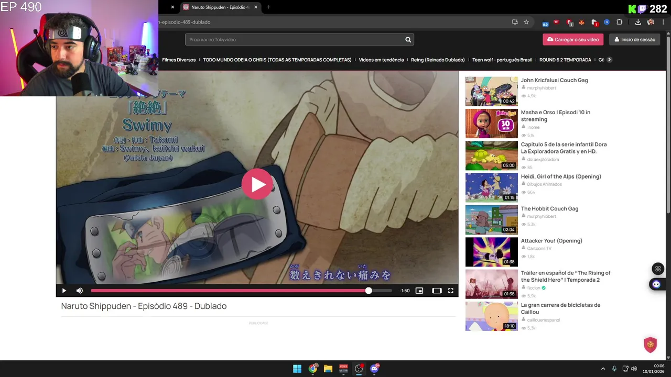Viewport: 671px width, 377px height.
Task: Open Chrome three-dot menu
Action: pyautogui.click(x=663, y=22)
